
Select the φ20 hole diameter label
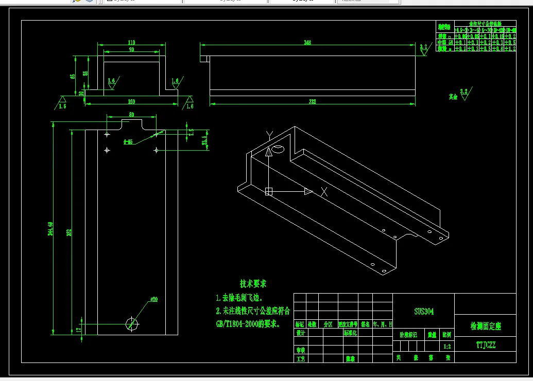click(x=154, y=299)
